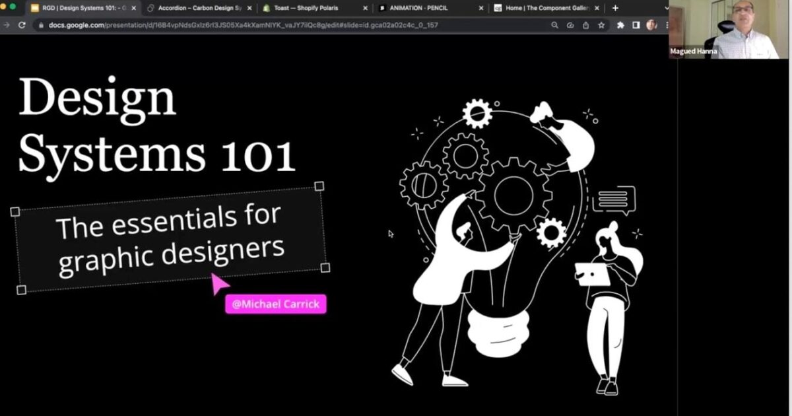Bookmark this page with the star
792x416 pixels.
coord(601,25)
